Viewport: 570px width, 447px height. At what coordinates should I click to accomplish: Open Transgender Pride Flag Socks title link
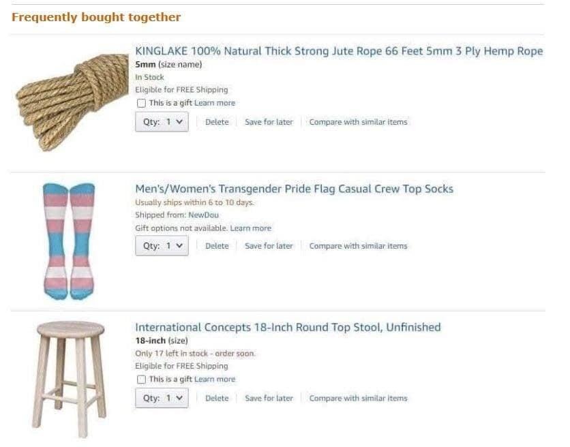294,189
